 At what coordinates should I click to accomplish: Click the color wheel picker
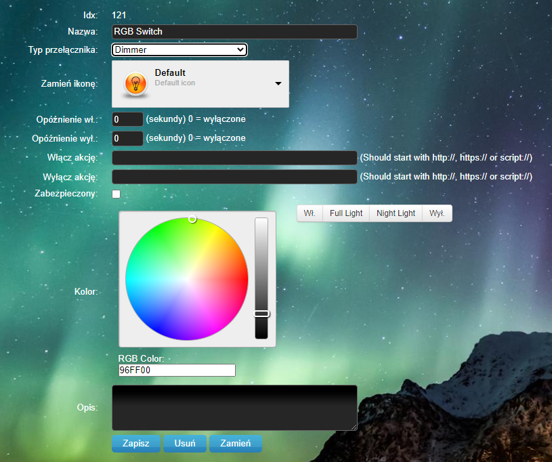(187, 279)
